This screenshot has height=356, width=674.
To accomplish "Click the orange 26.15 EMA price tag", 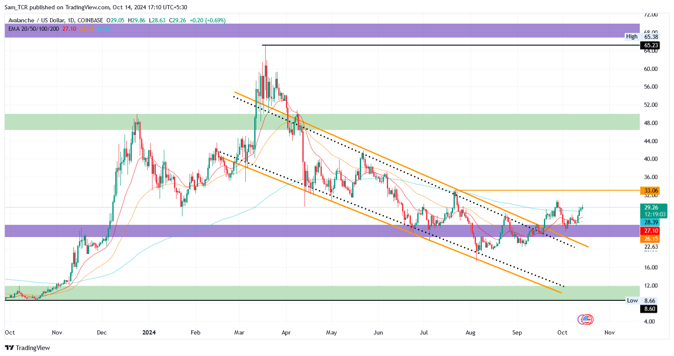I will [x=651, y=239].
